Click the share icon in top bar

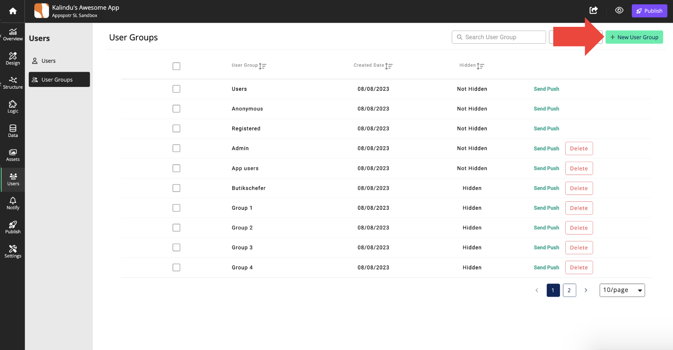[x=594, y=11]
